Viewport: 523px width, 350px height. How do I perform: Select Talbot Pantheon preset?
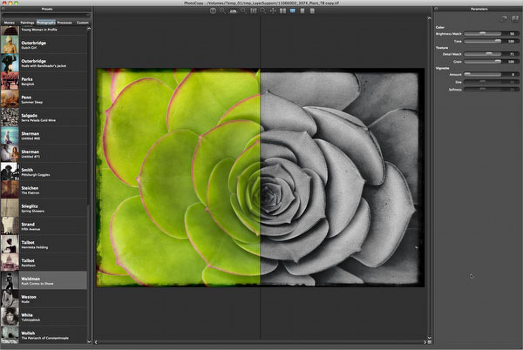tap(44, 262)
